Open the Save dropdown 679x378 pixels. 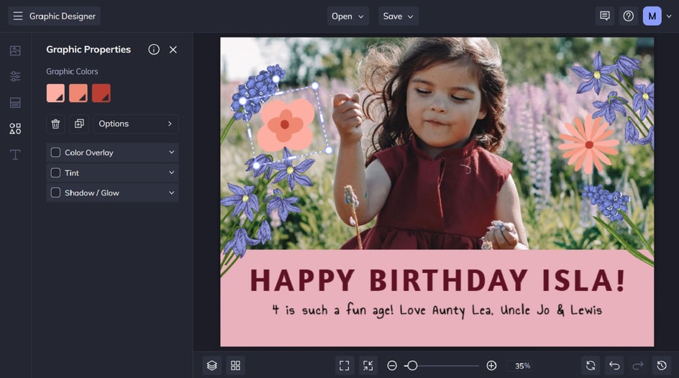pyautogui.click(x=398, y=16)
